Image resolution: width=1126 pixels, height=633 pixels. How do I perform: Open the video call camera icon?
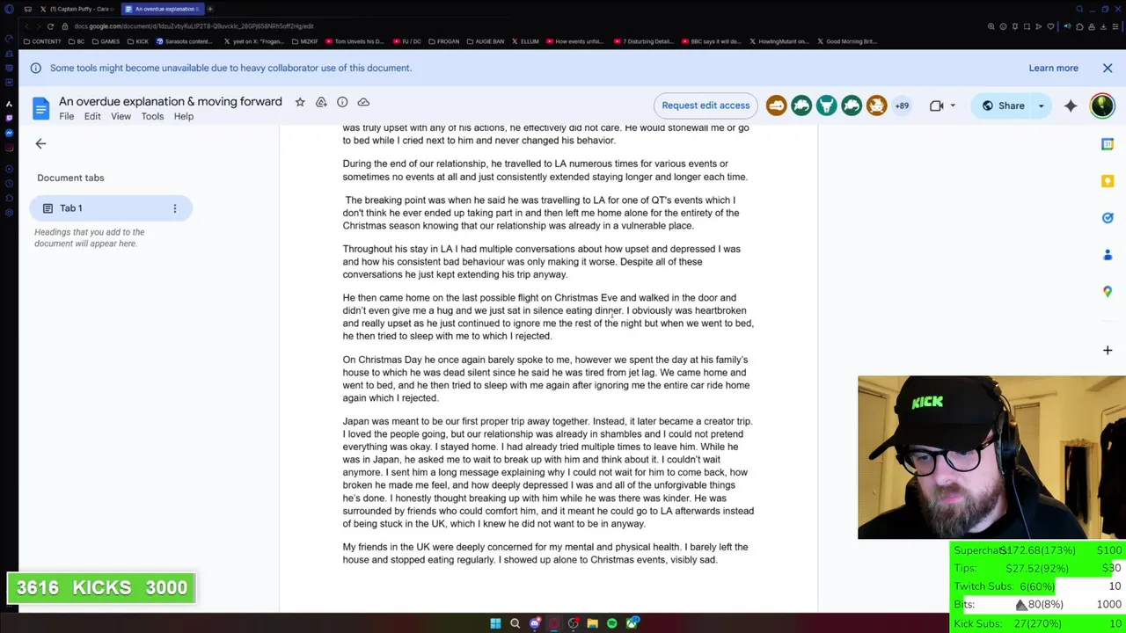click(936, 105)
